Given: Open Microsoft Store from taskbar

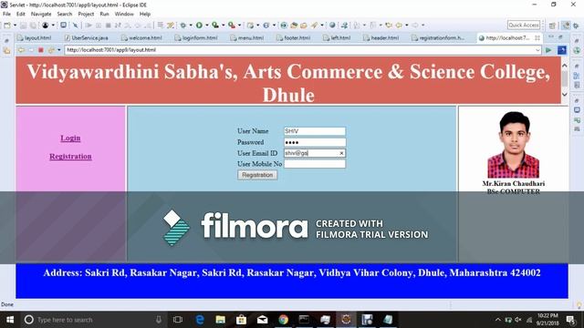Looking at the screenshot, I should click(x=241, y=320).
